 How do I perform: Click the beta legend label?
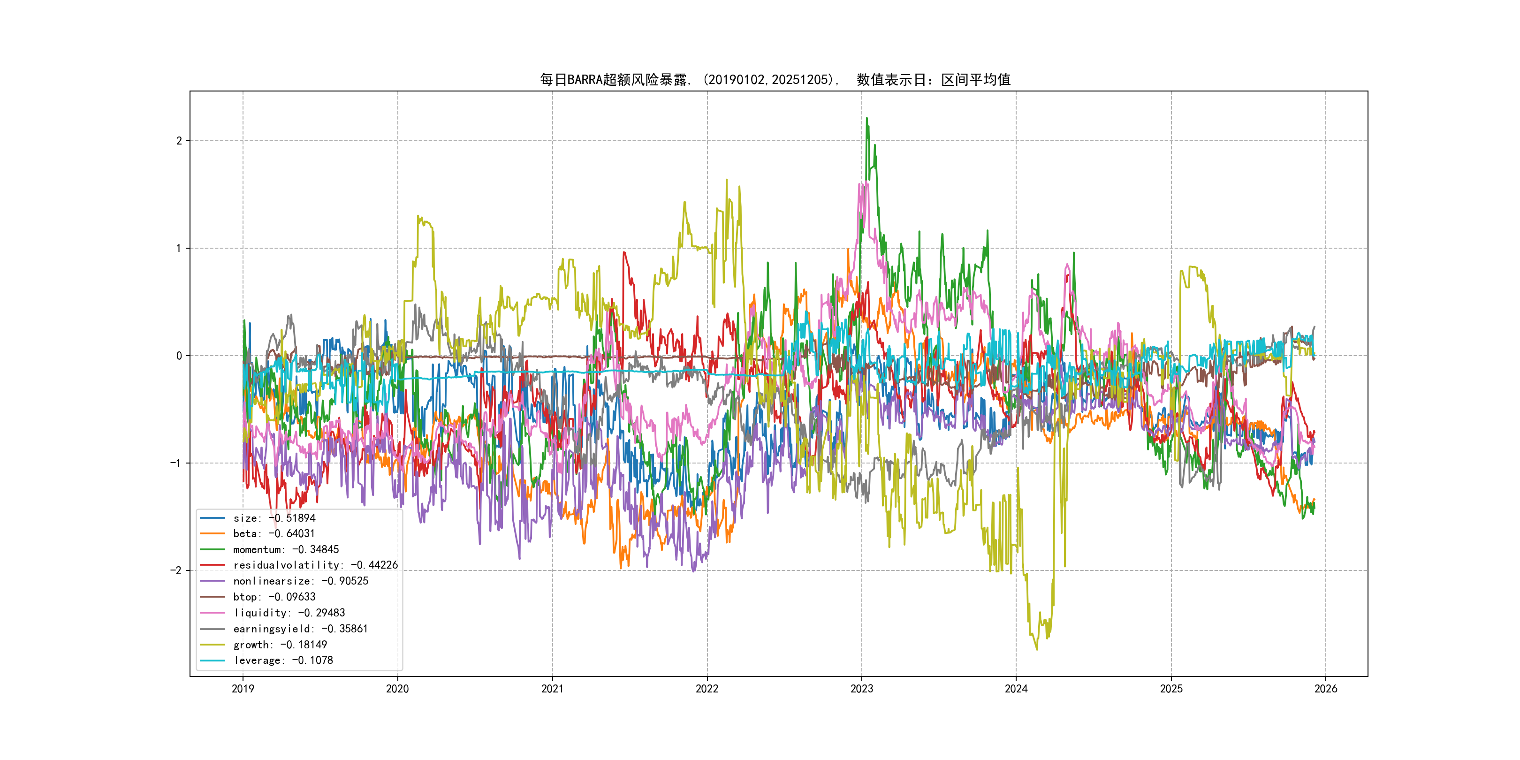[x=274, y=533]
